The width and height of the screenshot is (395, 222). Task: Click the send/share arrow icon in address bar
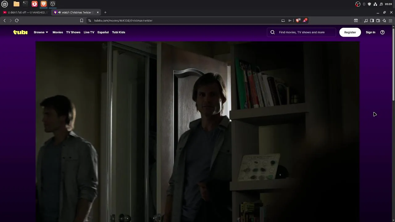click(x=290, y=20)
